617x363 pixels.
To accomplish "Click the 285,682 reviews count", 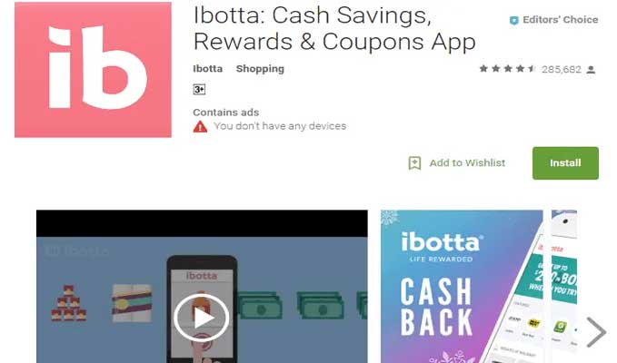I will [x=562, y=70].
